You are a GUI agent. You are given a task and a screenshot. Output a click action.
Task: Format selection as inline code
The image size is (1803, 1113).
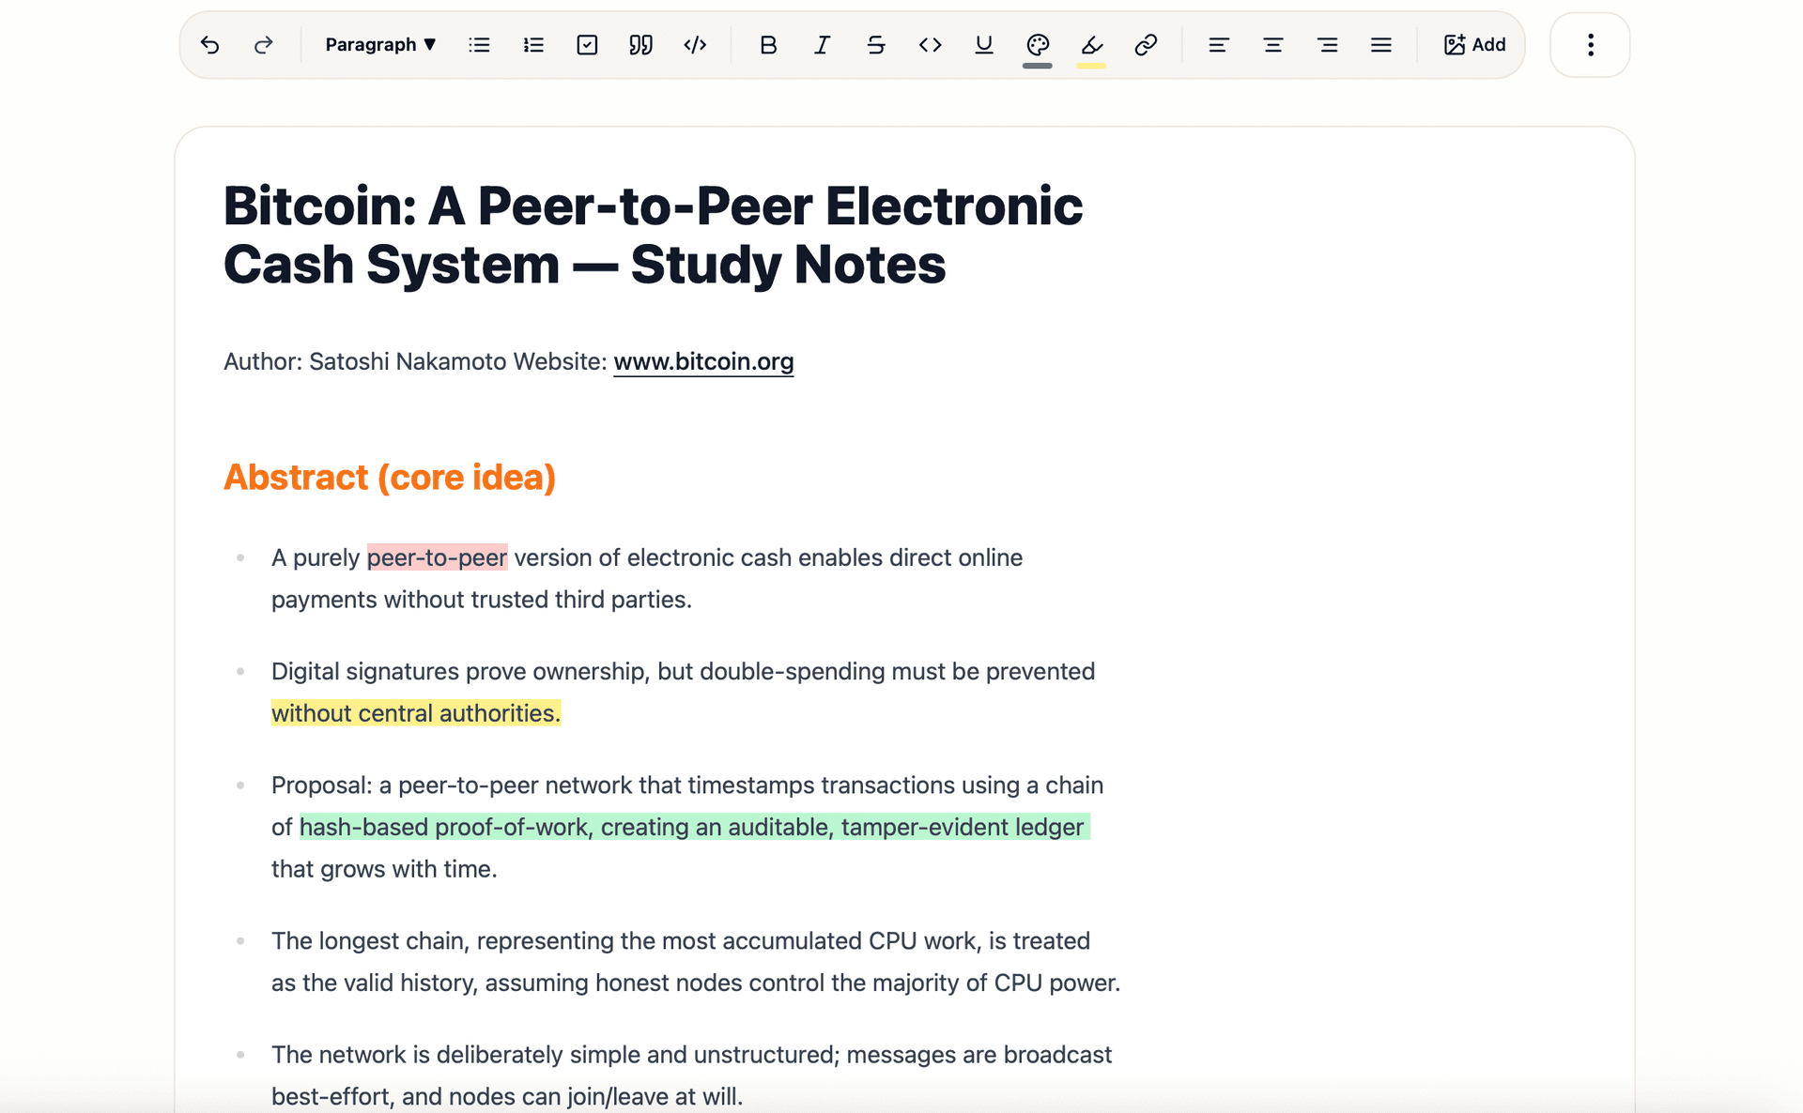coord(930,44)
